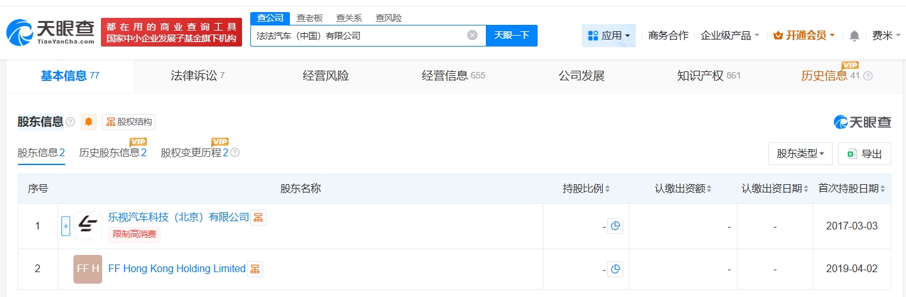Click the help icon next to 股东信息 heading
This screenshot has width=906, height=297.
point(70,122)
